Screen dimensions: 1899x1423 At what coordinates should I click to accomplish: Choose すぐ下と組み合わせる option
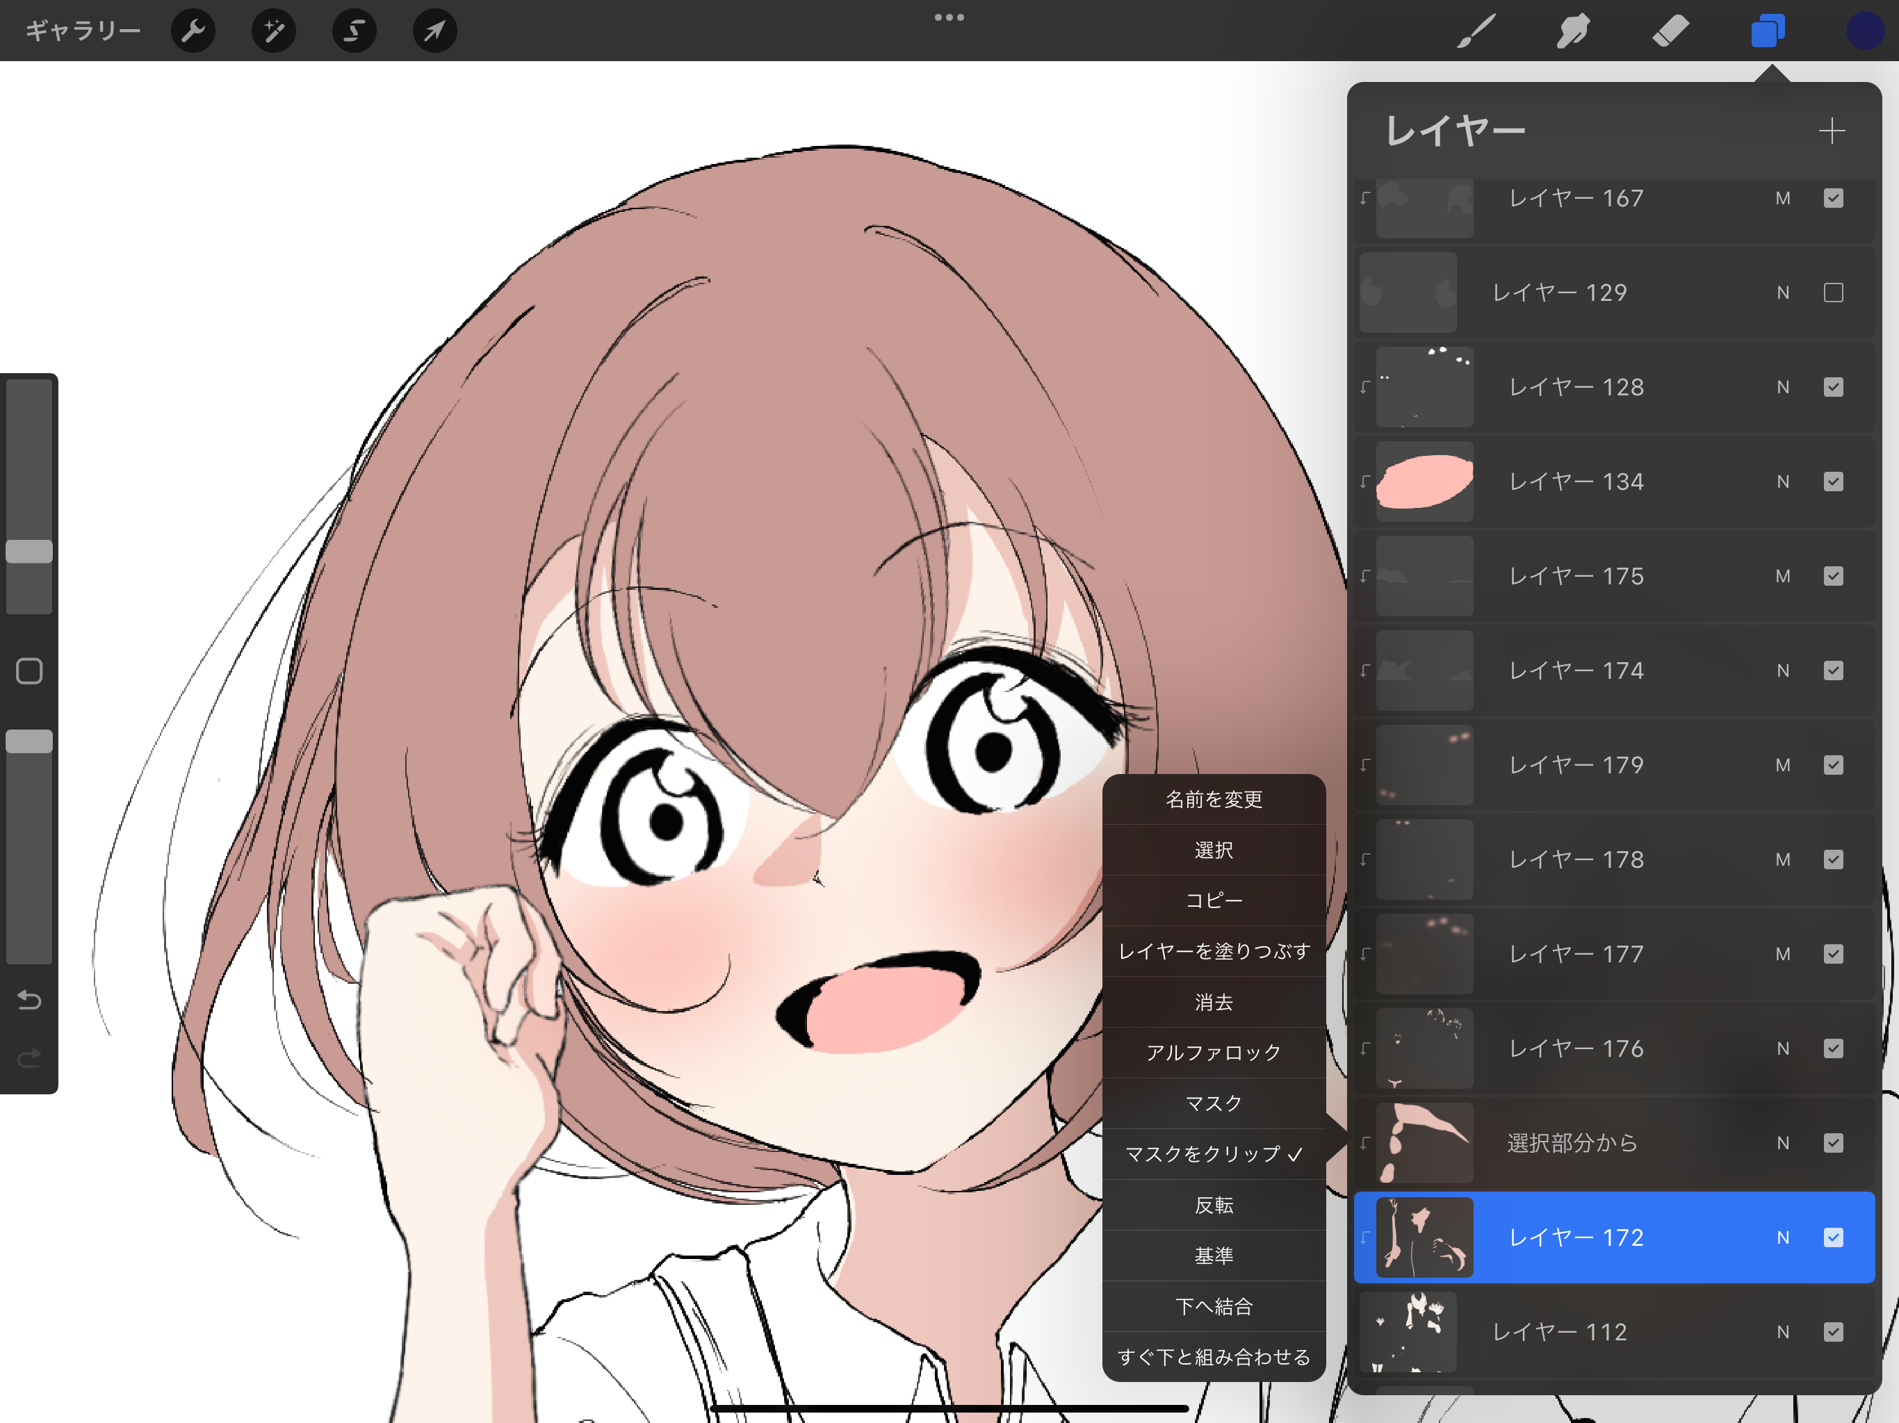pyautogui.click(x=1214, y=1357)
